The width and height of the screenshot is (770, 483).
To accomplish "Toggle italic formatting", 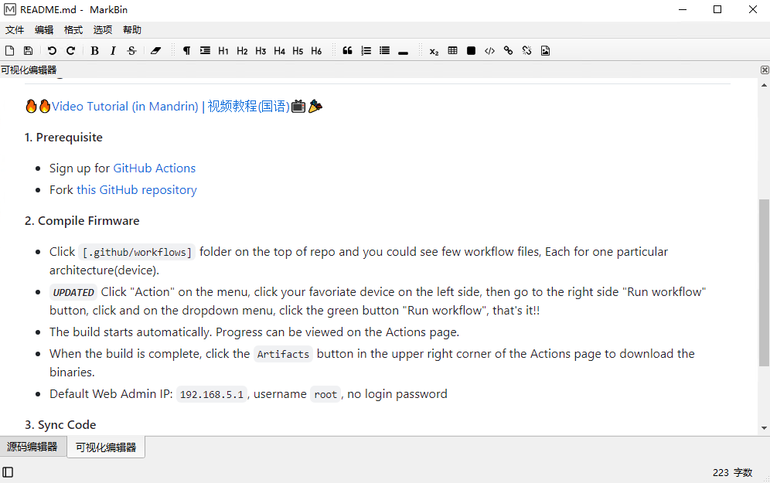I will pyautogui.click(x=113, y=50).
